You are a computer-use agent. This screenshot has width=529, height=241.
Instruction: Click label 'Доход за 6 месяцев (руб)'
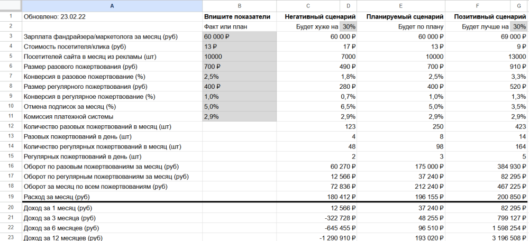[61, 228]
